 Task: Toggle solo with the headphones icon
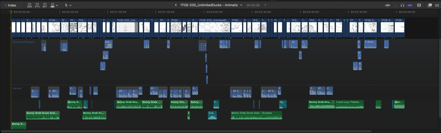pos(402,5)
